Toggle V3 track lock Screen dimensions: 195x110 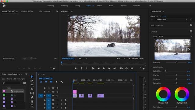click(45, 88)
